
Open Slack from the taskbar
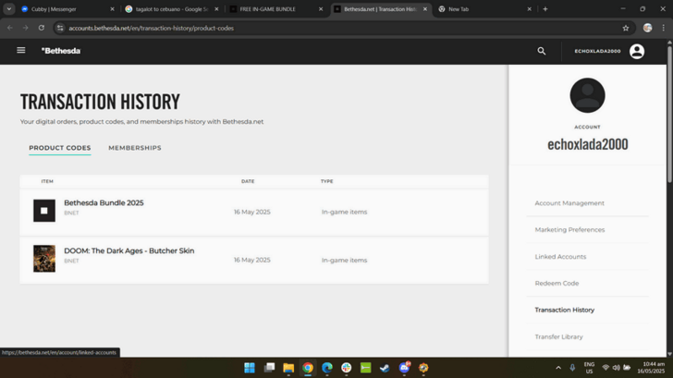[347, 368]
